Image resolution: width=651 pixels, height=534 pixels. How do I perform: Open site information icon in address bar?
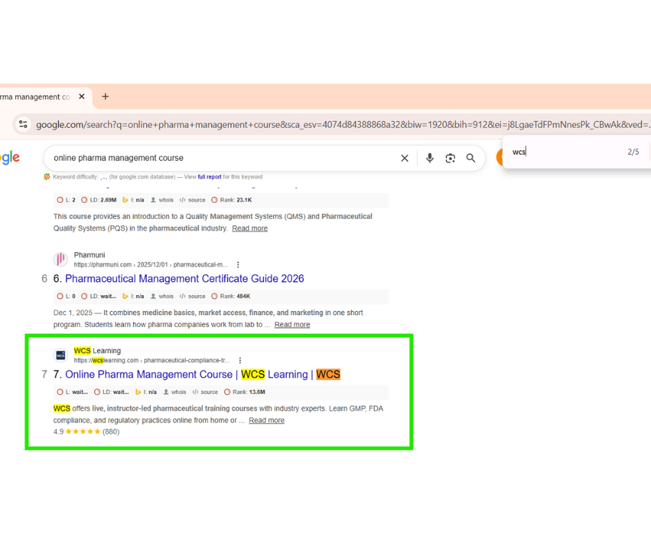tap(24, 124)
